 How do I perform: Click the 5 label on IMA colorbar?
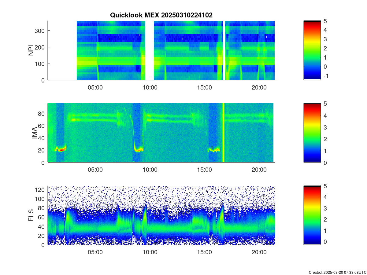(x=326, y=103)
